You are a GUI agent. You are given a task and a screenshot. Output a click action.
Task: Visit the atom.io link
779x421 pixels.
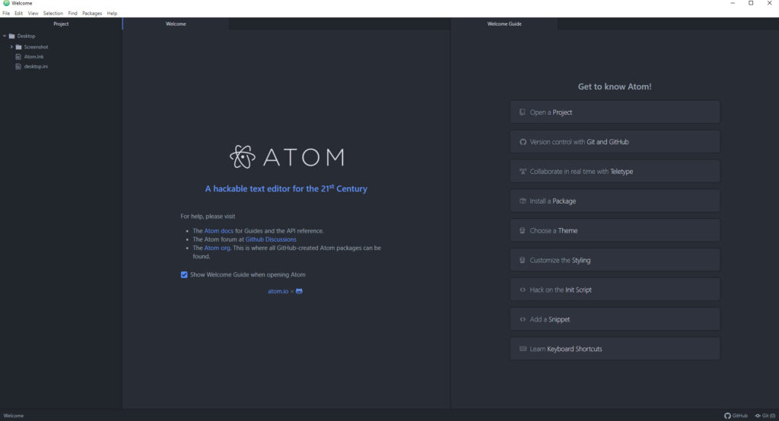[278, 291]
